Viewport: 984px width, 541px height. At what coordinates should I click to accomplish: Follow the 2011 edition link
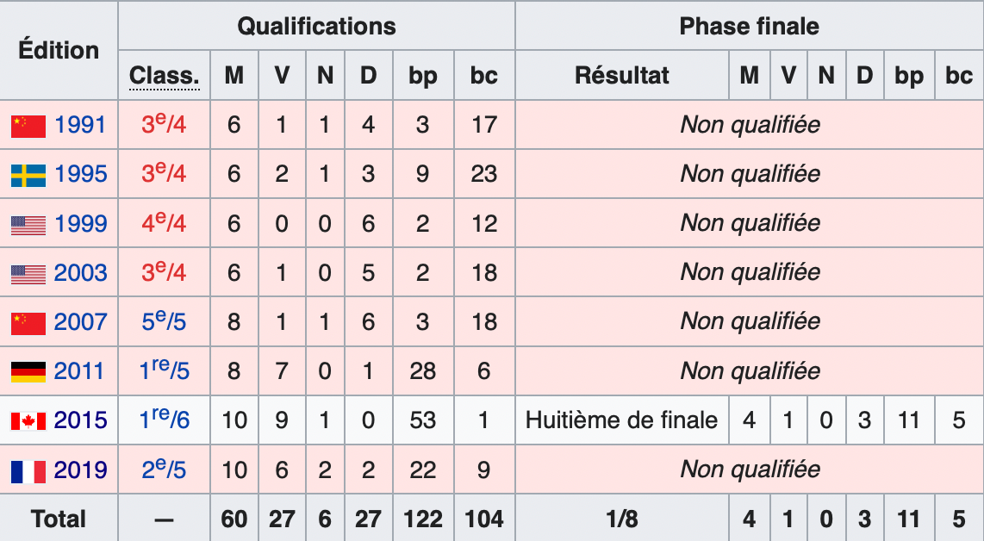(x=79, y=371)
